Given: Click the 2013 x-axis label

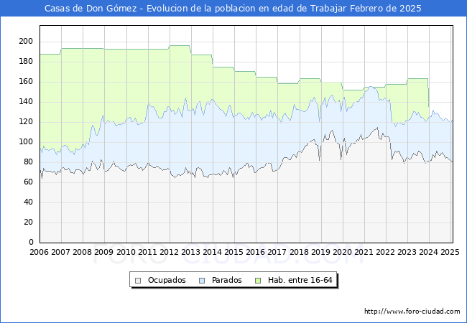Looking at the screenshot, I should 190,252.
